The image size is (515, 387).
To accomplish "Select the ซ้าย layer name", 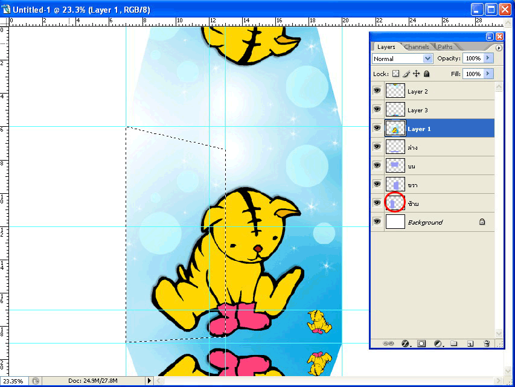I will coord(413,203).
